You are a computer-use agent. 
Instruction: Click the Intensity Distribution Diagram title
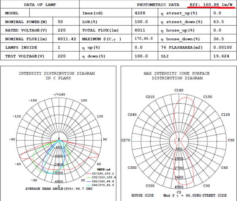(x=58, y=76)
